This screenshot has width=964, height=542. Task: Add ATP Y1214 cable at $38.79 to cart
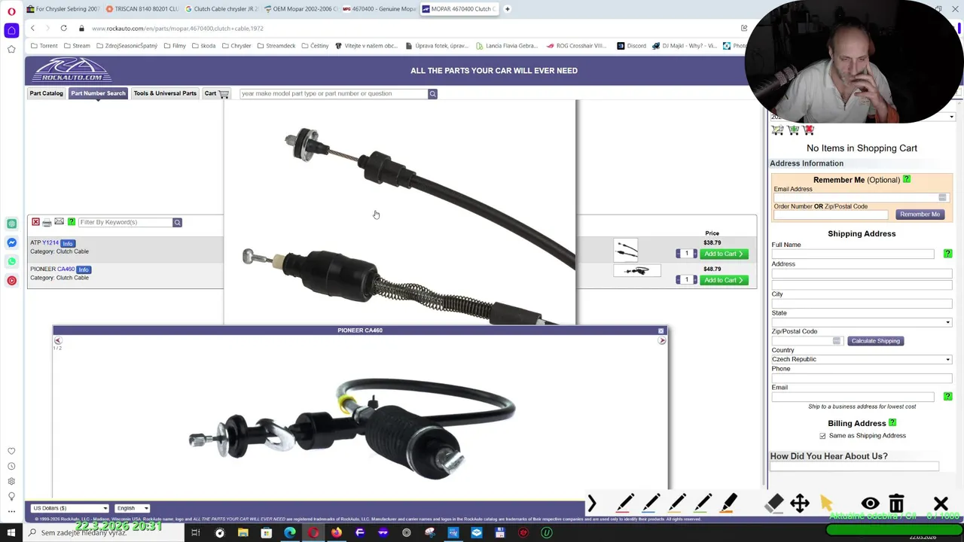point(724,254)
